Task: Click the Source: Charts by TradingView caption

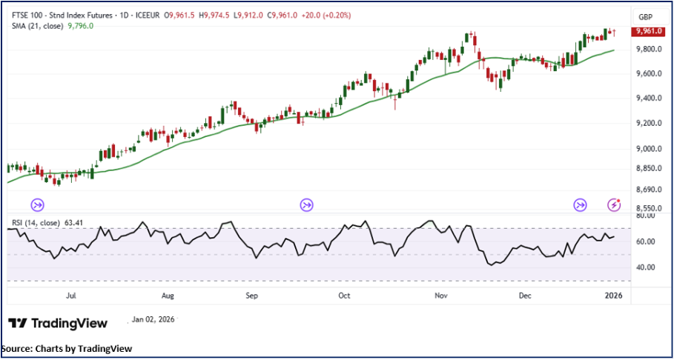Action: point(67,348)
